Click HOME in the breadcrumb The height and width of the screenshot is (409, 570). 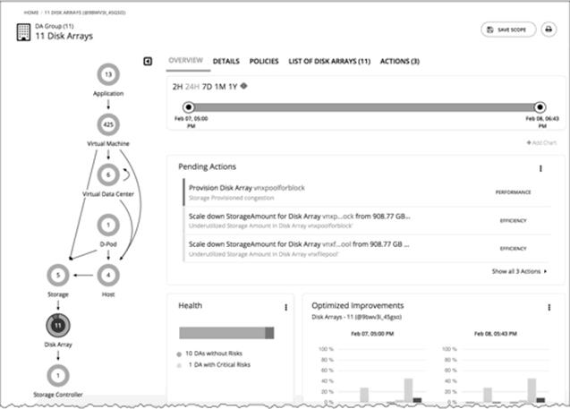tap(31, 13)
